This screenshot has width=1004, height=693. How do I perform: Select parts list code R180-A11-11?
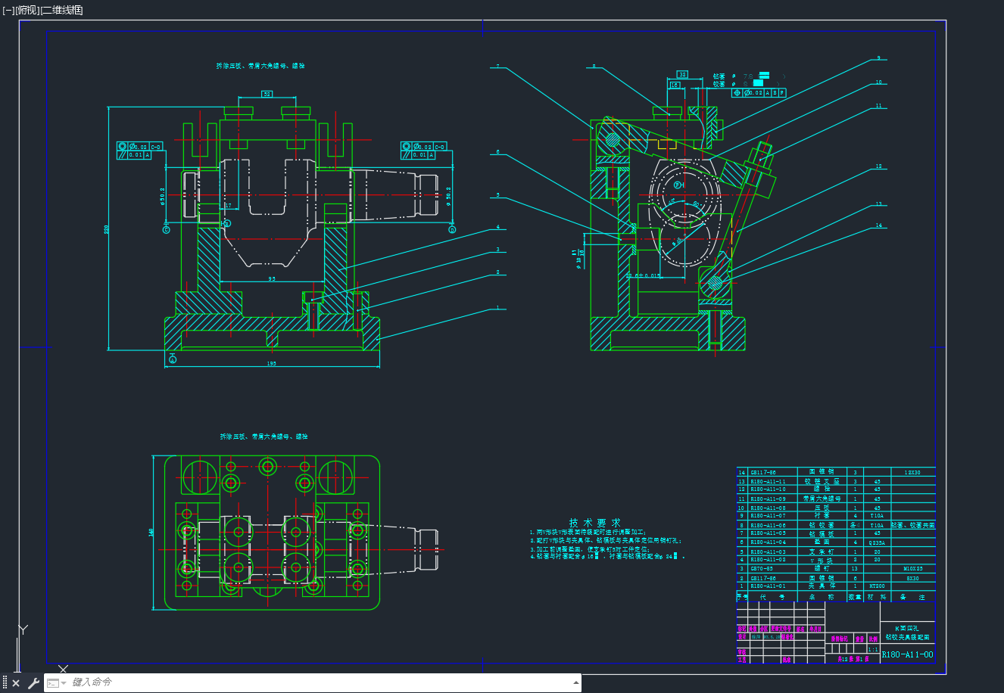point(768,481)
